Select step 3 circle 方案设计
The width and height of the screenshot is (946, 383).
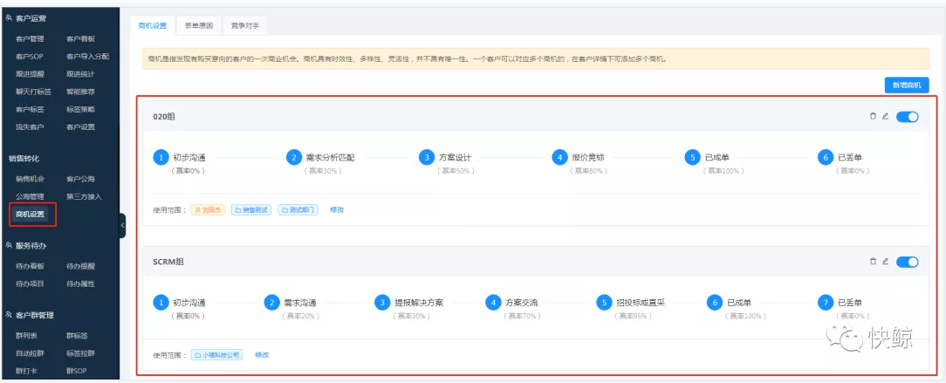click(427, 157)
